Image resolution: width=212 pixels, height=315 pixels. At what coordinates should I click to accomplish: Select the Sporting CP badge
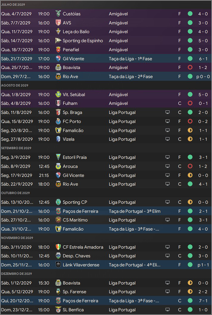point(58,202)
